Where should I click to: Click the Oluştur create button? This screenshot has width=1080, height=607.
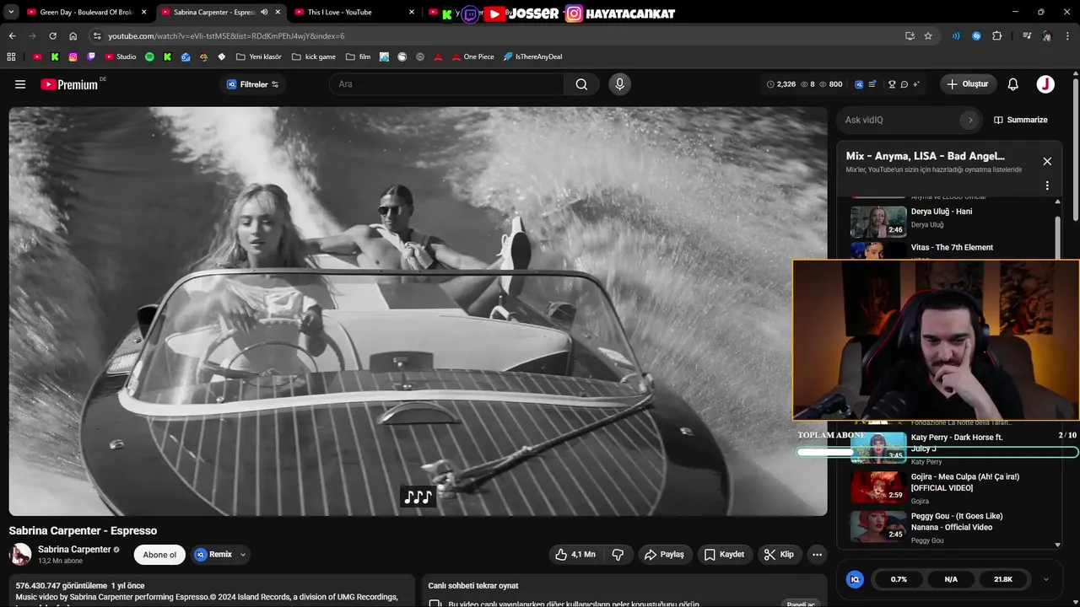pyautogui.click(x=968, y=84)
